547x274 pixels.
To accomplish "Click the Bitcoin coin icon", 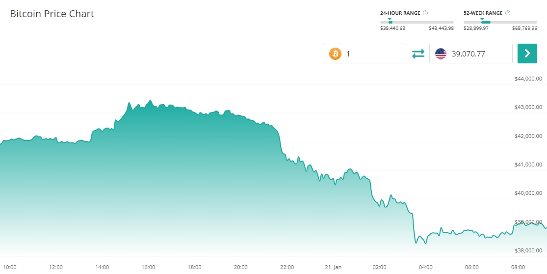I will 335,54.
